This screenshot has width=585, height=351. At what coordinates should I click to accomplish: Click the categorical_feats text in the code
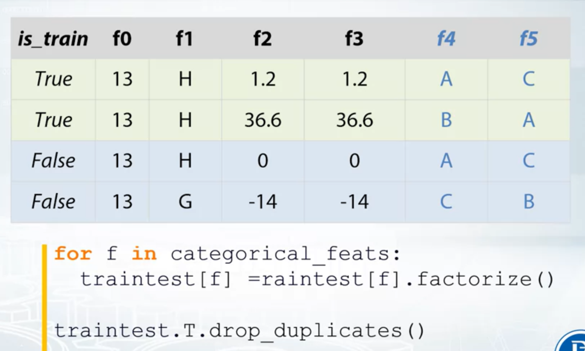pyautogui.click(x=284, y=253)
